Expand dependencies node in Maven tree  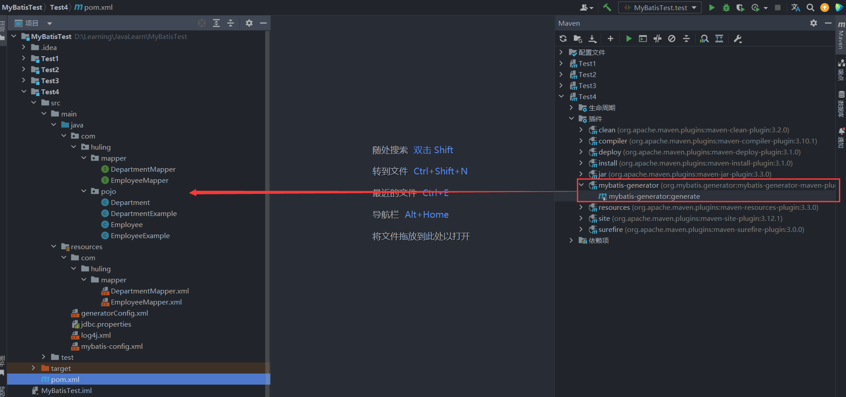click(571, 240)
